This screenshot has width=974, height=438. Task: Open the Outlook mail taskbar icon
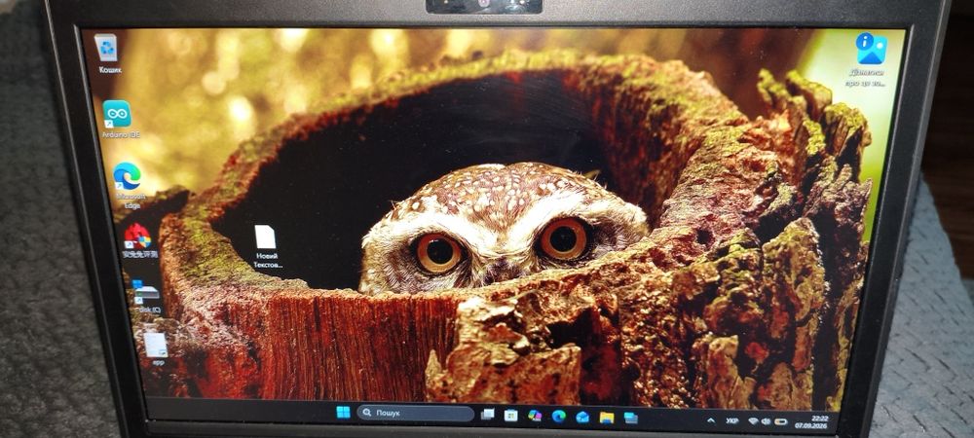[x=582, y=417]
